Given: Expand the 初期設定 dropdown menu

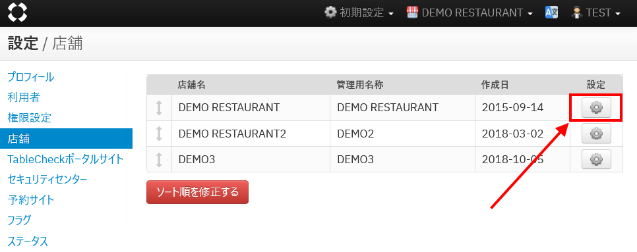Looking at the screenshot, I should pos(359,13).
